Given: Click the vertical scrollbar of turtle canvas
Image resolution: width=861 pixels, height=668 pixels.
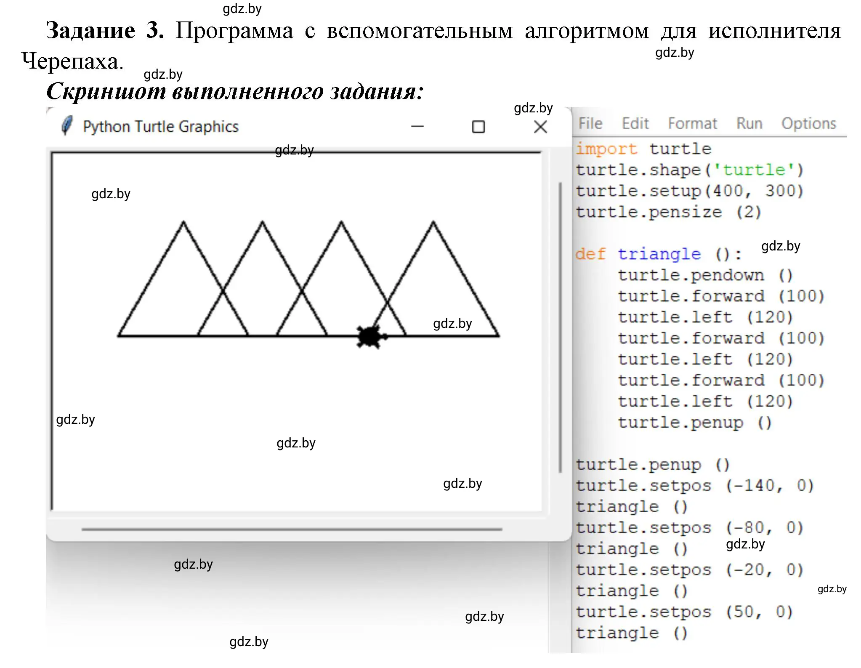Looking at the screenshot, I should coord(560,327).
